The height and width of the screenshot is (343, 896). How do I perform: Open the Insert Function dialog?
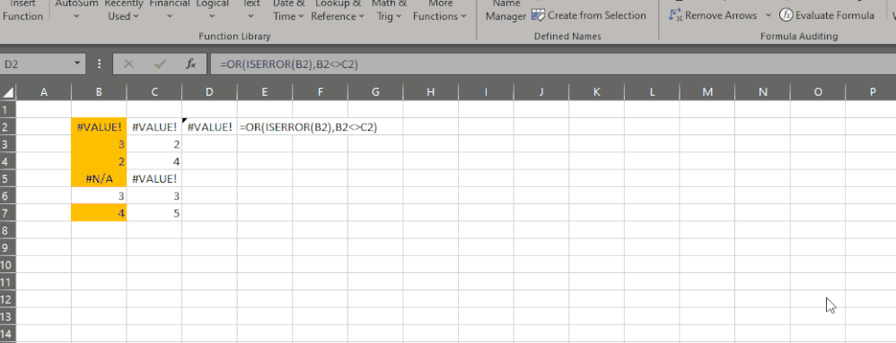(x=22, y=10)
